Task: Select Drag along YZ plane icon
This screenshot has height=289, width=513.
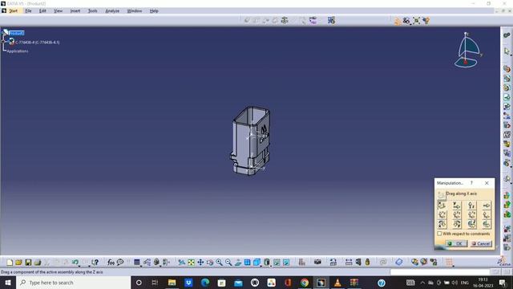Action: tap(456, 214)
